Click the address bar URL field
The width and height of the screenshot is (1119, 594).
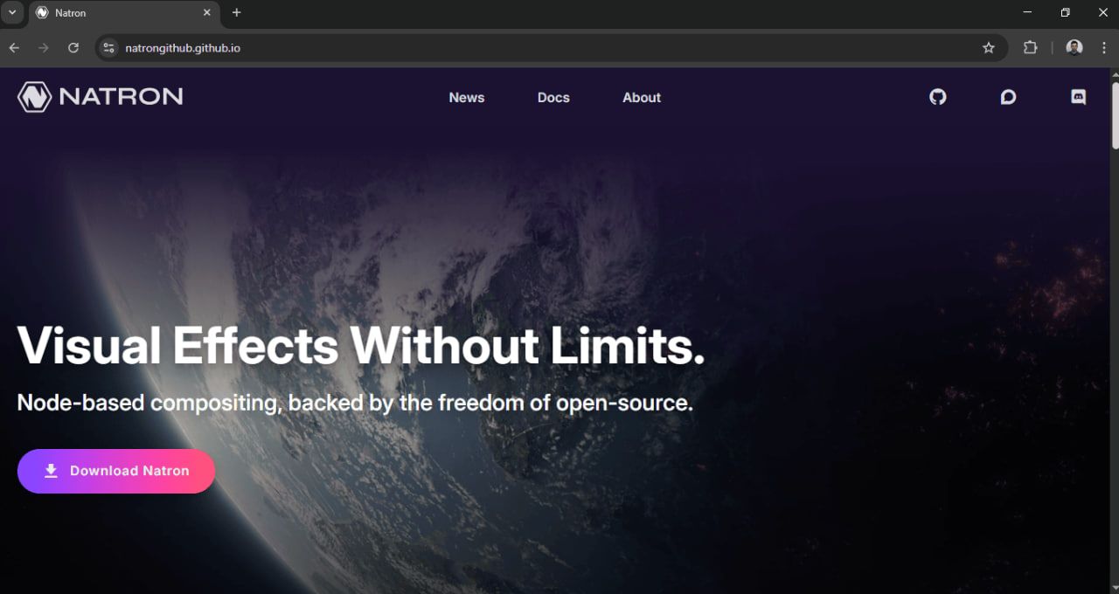coord(551,48)
